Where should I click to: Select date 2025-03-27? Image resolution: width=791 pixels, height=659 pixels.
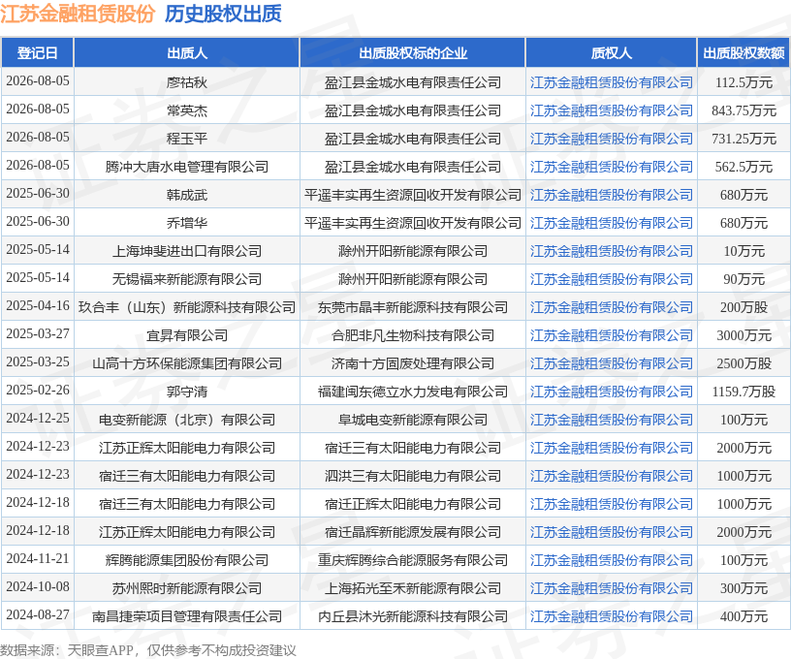click(x=38, y=334)
